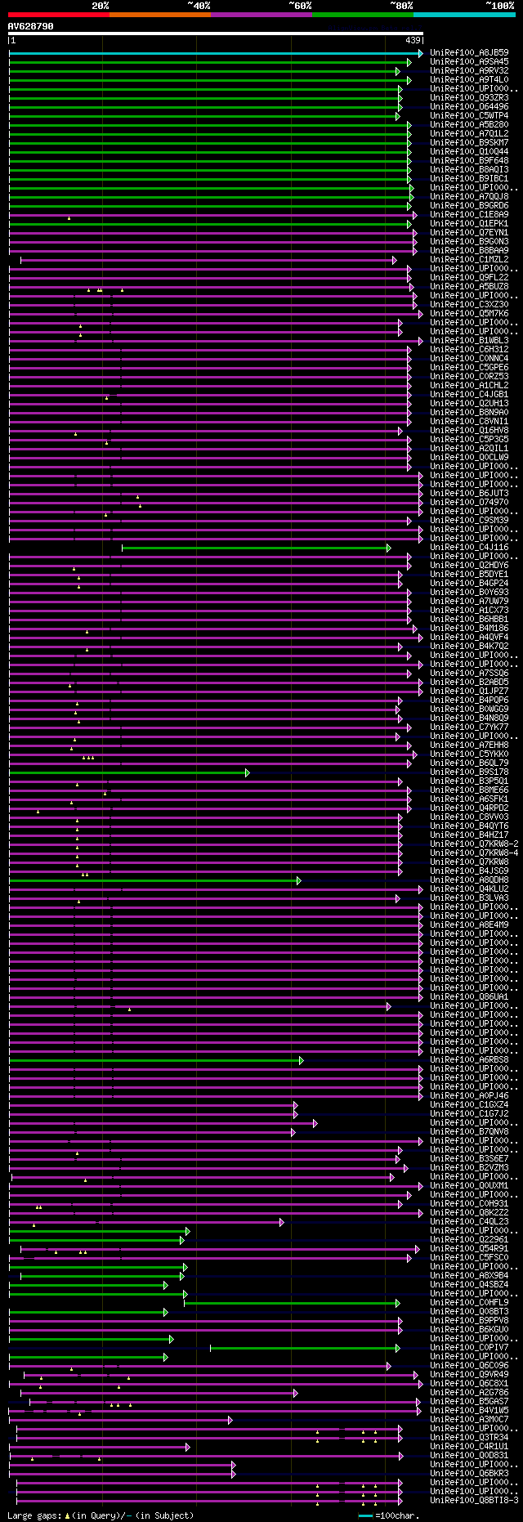Select hit label UniRef100_B4M186
The width and height of the screenshot is (523, 1522).
(469, 629)
